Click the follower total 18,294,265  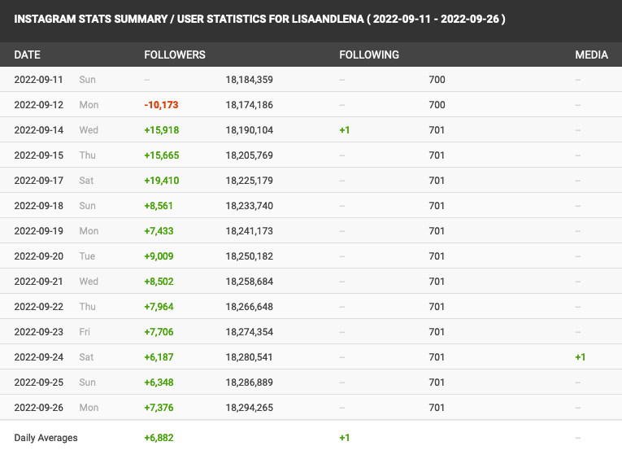[250, 408]
